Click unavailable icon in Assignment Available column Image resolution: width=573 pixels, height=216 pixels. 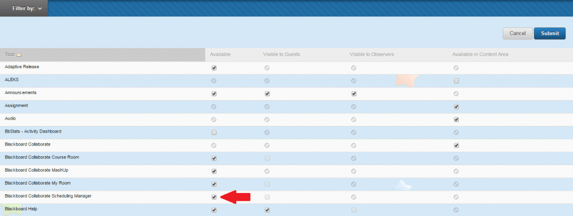tap(214, 107)
